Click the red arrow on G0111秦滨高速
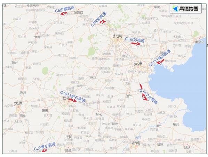208x157 pixels. click(160, 62)
